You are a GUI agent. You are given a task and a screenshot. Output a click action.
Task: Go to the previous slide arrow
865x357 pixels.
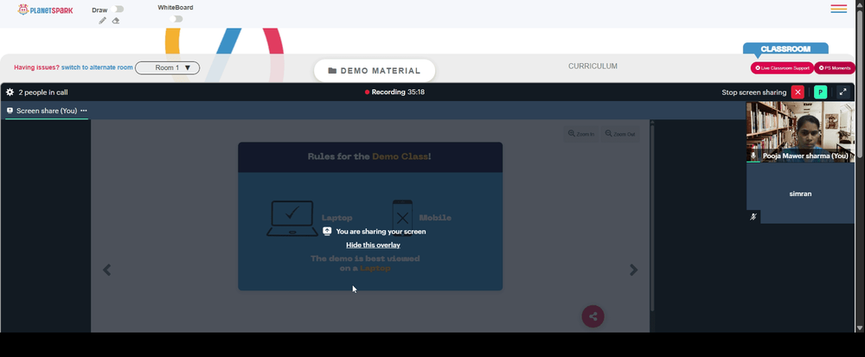coord(107,270)
